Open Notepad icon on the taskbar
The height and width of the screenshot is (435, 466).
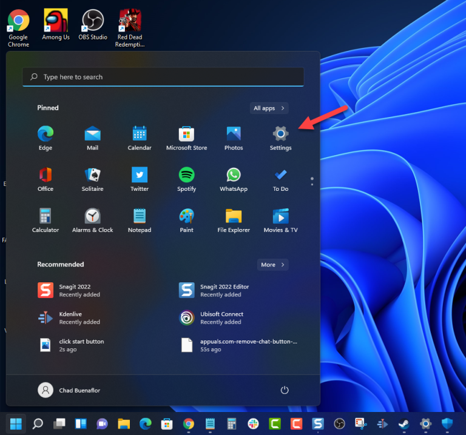point(210,423)
